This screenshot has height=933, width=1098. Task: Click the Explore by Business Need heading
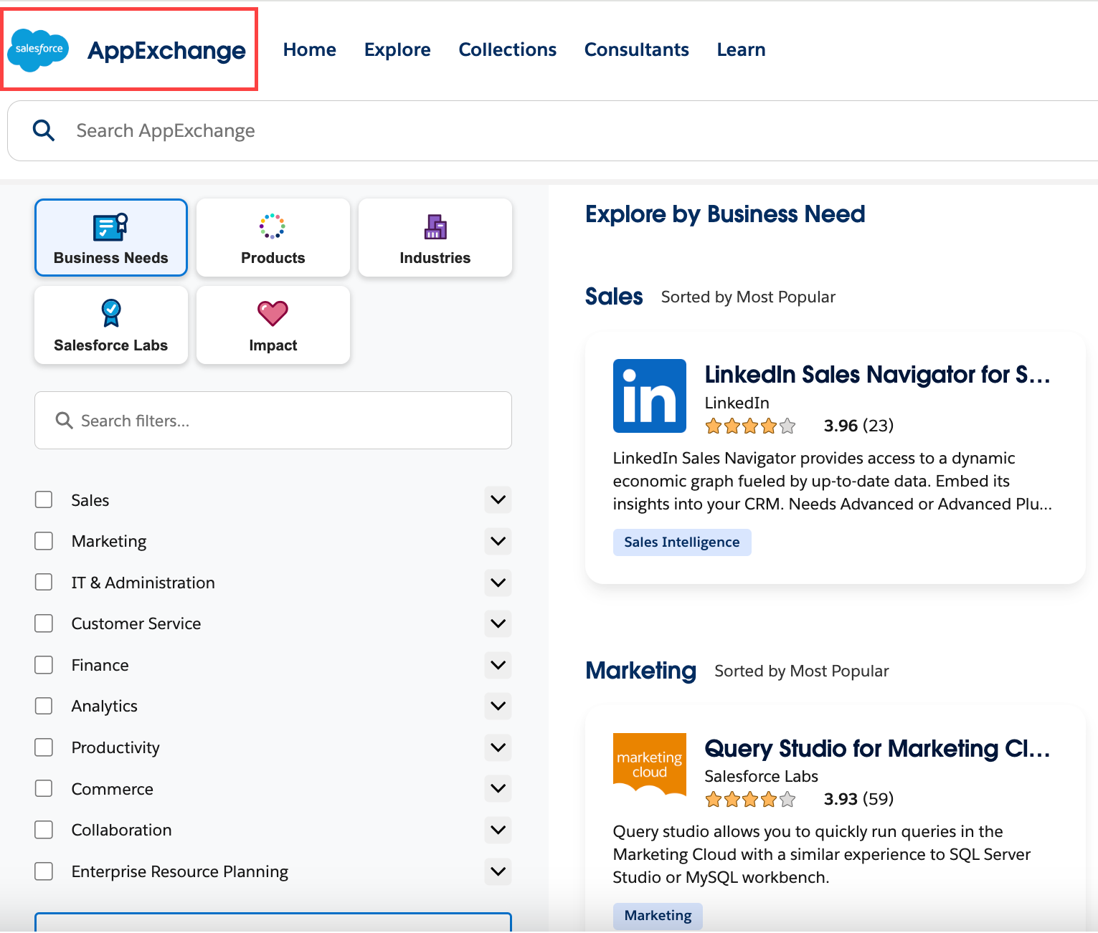click(725, 214)
